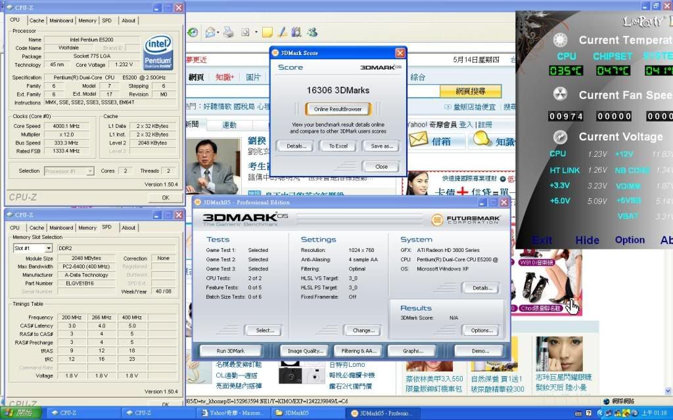Image resolution: width=673 pixels, height=420 pixels.
Task: Click the system tray clock showing 01:18
Action: point(654,413)
